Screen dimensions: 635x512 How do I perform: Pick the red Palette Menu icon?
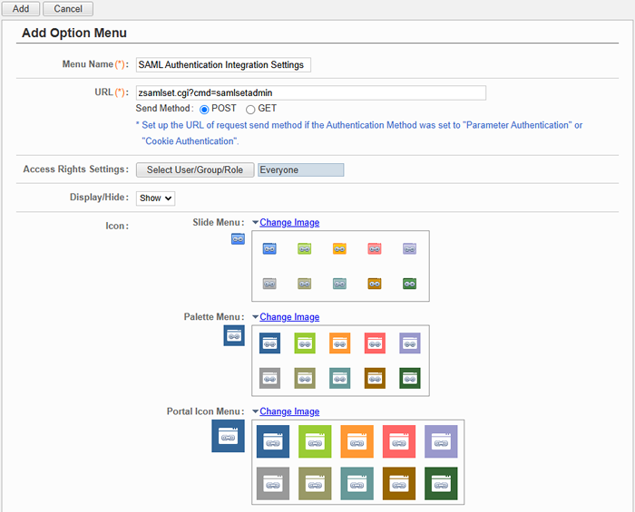click(376, 343)
